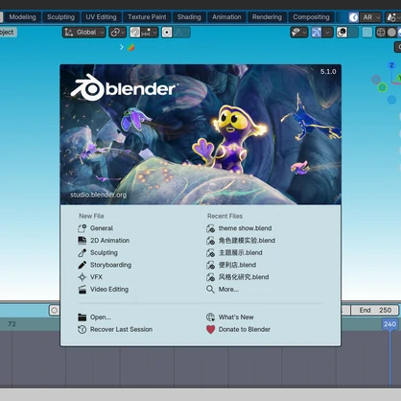Click Recover Last Session
The width and height of the screenshot is (401, 401).
click(115, 329)
